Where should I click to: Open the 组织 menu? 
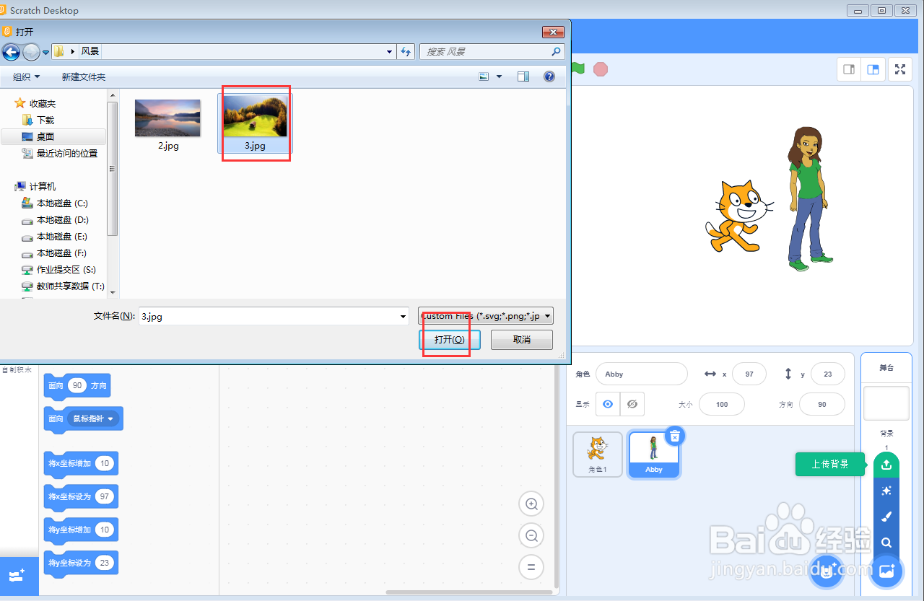pyautogui.click(x=26, y=76)
